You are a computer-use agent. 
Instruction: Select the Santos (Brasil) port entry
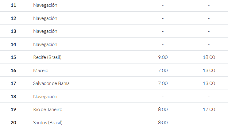click(48, 123)
